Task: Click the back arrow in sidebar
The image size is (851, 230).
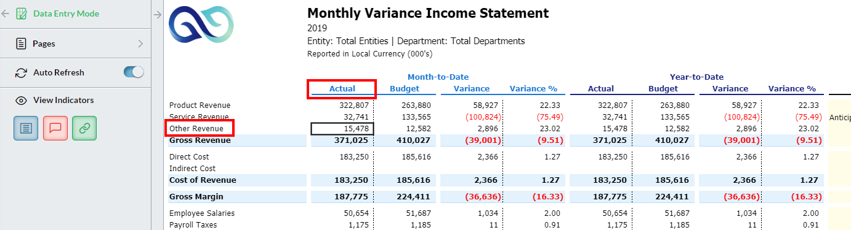Action: (6, 13)
